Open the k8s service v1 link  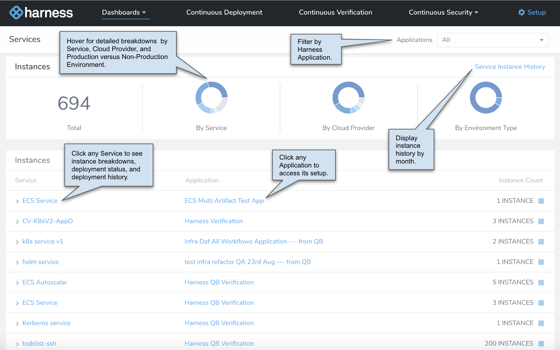(x=43, y=242)
